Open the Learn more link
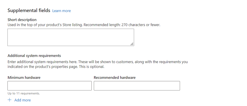 [x=62, y=11]
